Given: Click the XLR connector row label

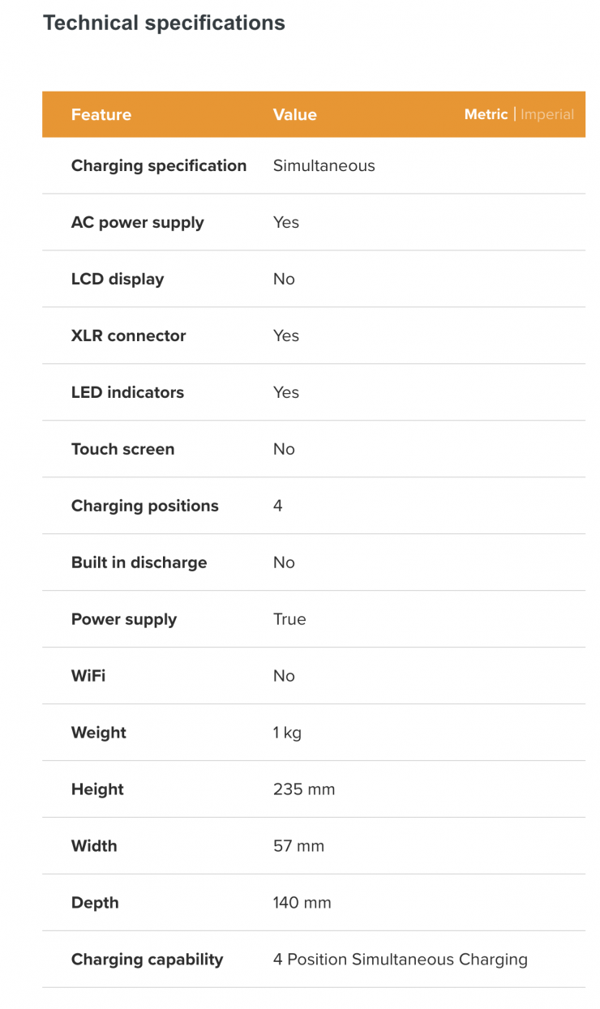Looking at the screenshot, I should (129, 336).
